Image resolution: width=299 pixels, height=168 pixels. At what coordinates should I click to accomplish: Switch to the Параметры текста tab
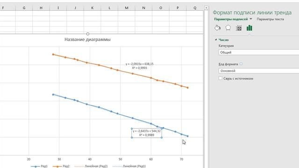[270, 19]
